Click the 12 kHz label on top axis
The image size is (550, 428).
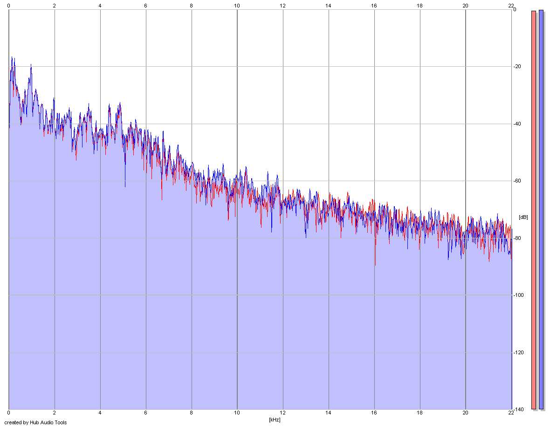(282, 6)
